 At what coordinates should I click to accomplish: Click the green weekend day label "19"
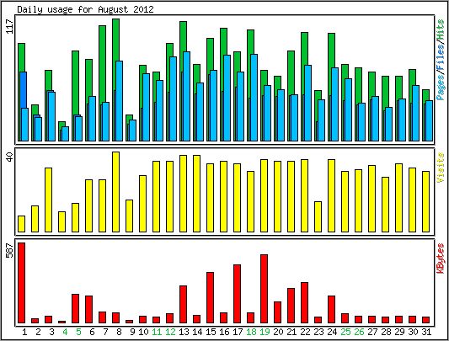click(265, 332)
